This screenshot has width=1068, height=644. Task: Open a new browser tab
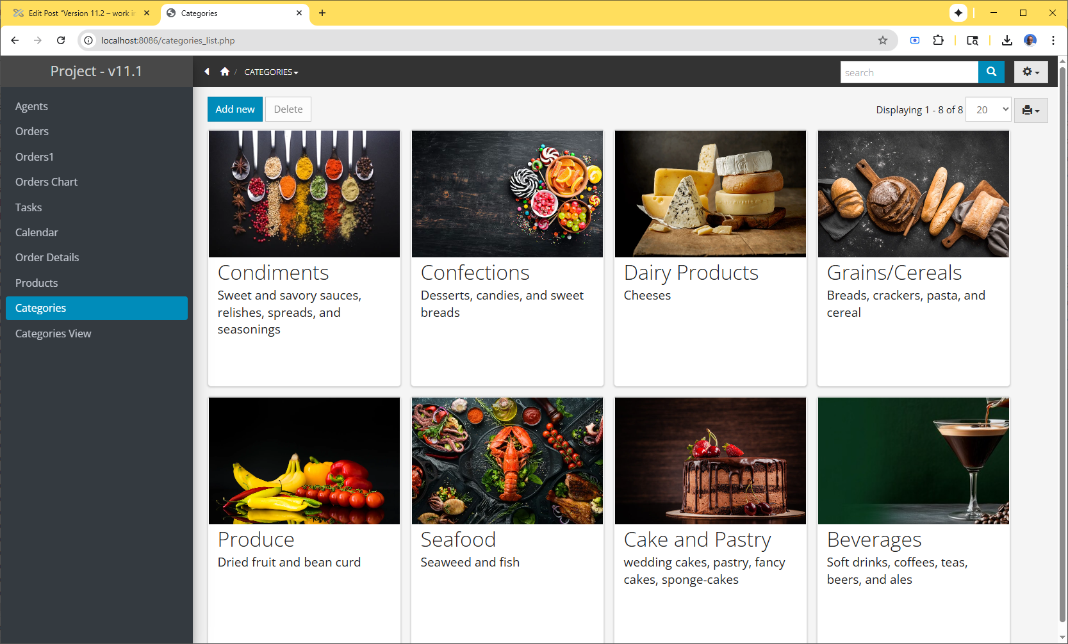coord(322,13)
